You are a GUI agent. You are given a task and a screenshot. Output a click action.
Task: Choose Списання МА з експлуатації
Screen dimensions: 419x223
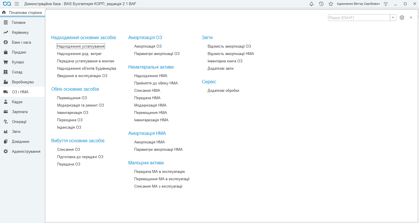[158, 186]
